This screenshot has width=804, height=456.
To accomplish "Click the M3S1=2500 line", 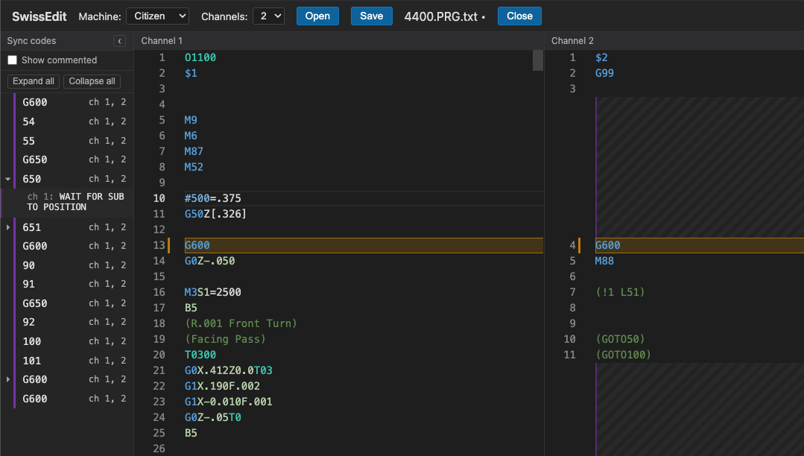I will 213,292.
